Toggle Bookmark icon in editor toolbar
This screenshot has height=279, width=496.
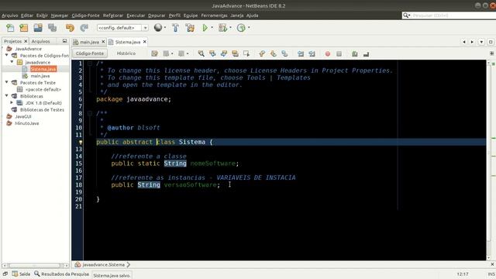point(284,53)
